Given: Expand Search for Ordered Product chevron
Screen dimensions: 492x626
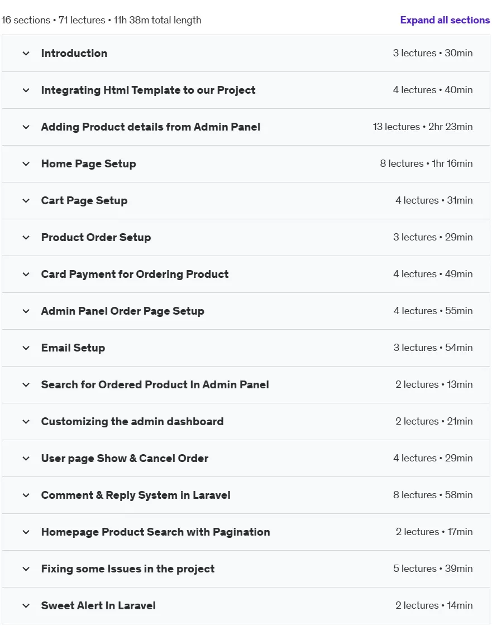Looking at the screenshot, I should [26, 385].
